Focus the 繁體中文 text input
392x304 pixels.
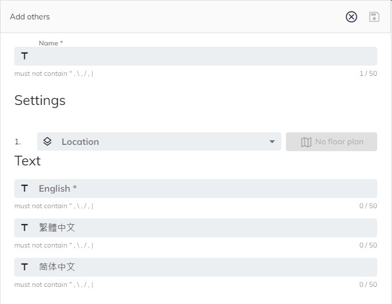click(200, 228)
